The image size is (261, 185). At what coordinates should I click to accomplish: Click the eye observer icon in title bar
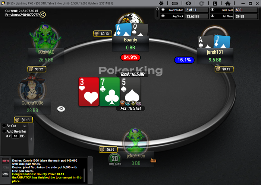[x=188, y=3]
